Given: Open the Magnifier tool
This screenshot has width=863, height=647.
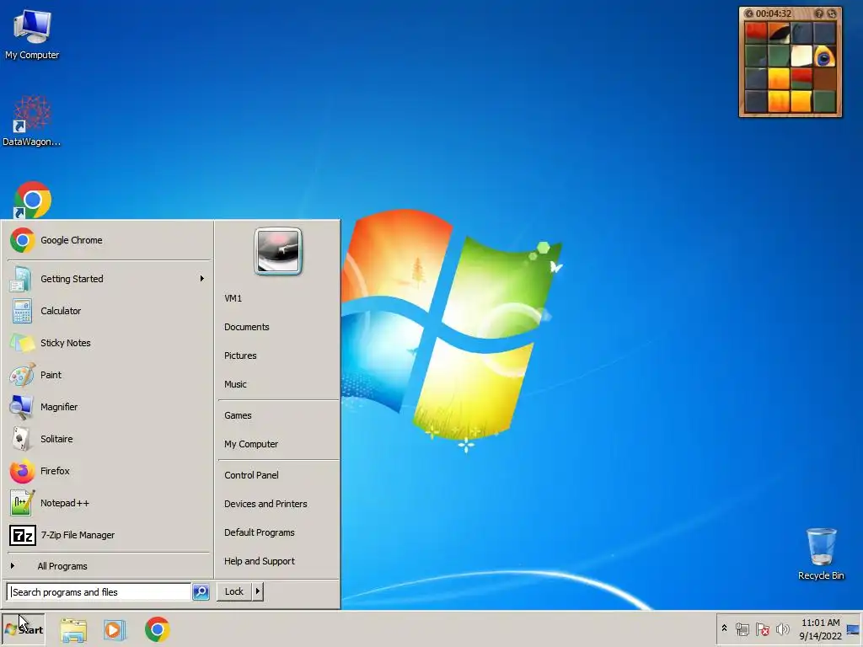Looking at the screenshot, I should pyautogui.click(x=109, y=407).
